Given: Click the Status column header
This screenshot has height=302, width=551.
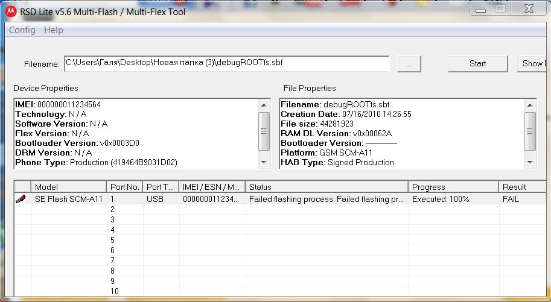Looking at the screenshot, I should [x=326, y=187].
